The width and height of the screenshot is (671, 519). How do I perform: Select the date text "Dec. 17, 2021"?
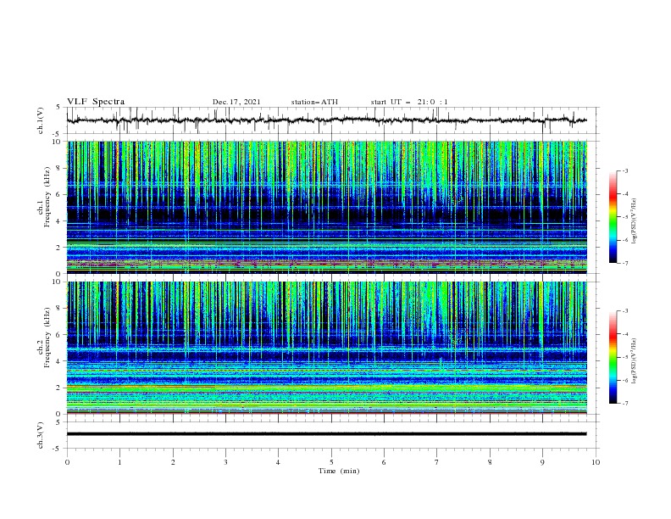tap(236, 102)
